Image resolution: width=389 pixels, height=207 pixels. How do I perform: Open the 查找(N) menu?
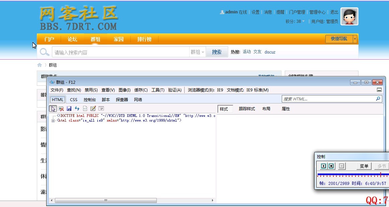(74, 90)
